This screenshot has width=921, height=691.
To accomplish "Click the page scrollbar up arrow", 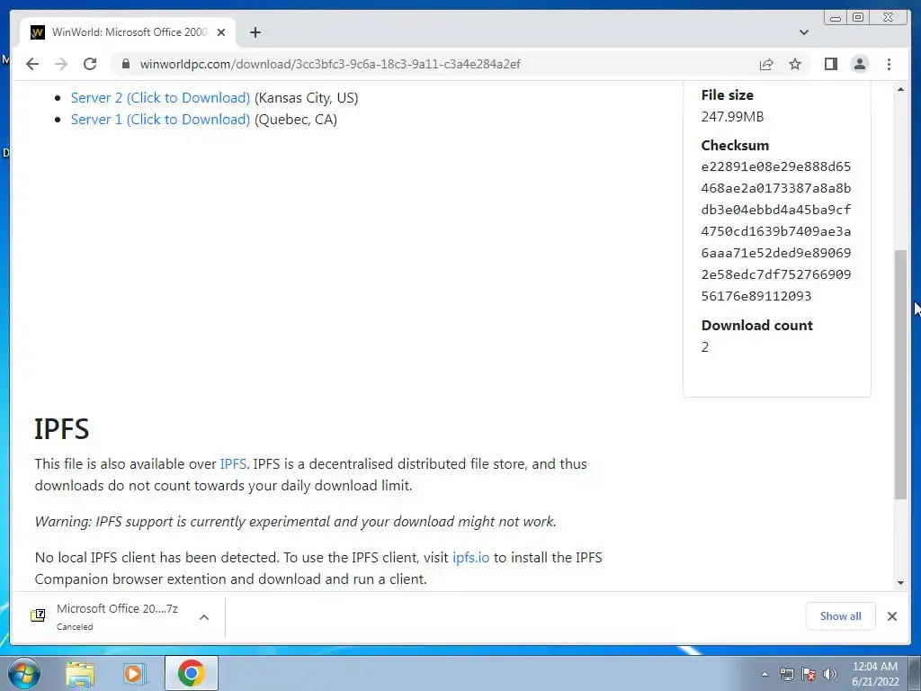I will [x=900, y=89].
